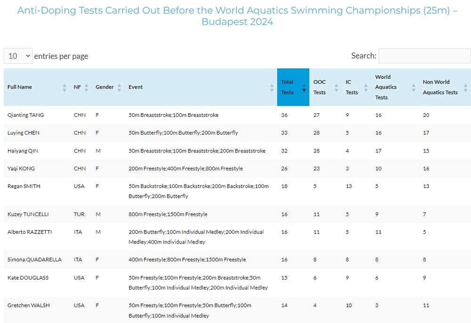The image size is (471, 323).
Task: Click the Total Tests highlighted header
Action: [288, 87]
